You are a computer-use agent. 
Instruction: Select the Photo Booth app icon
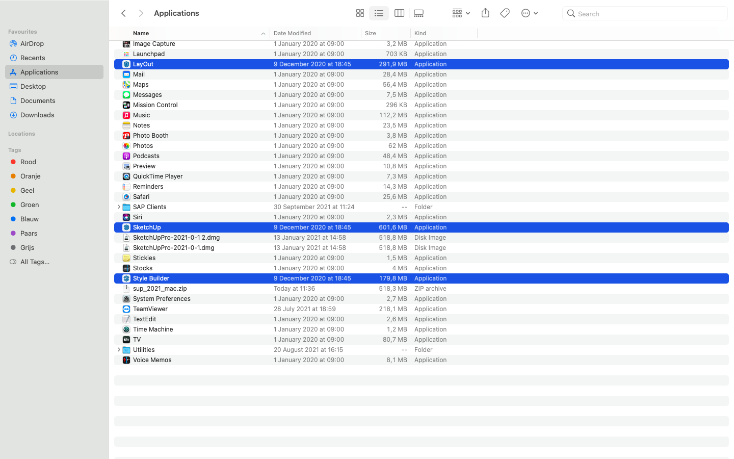click(126, 136)
